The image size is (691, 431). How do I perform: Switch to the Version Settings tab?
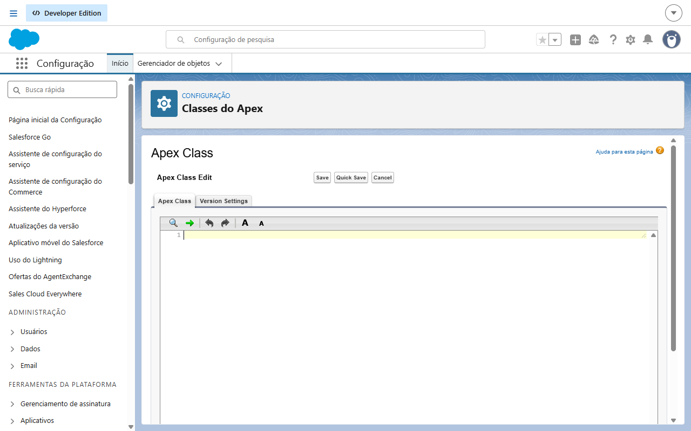click(x=223, y=201)
